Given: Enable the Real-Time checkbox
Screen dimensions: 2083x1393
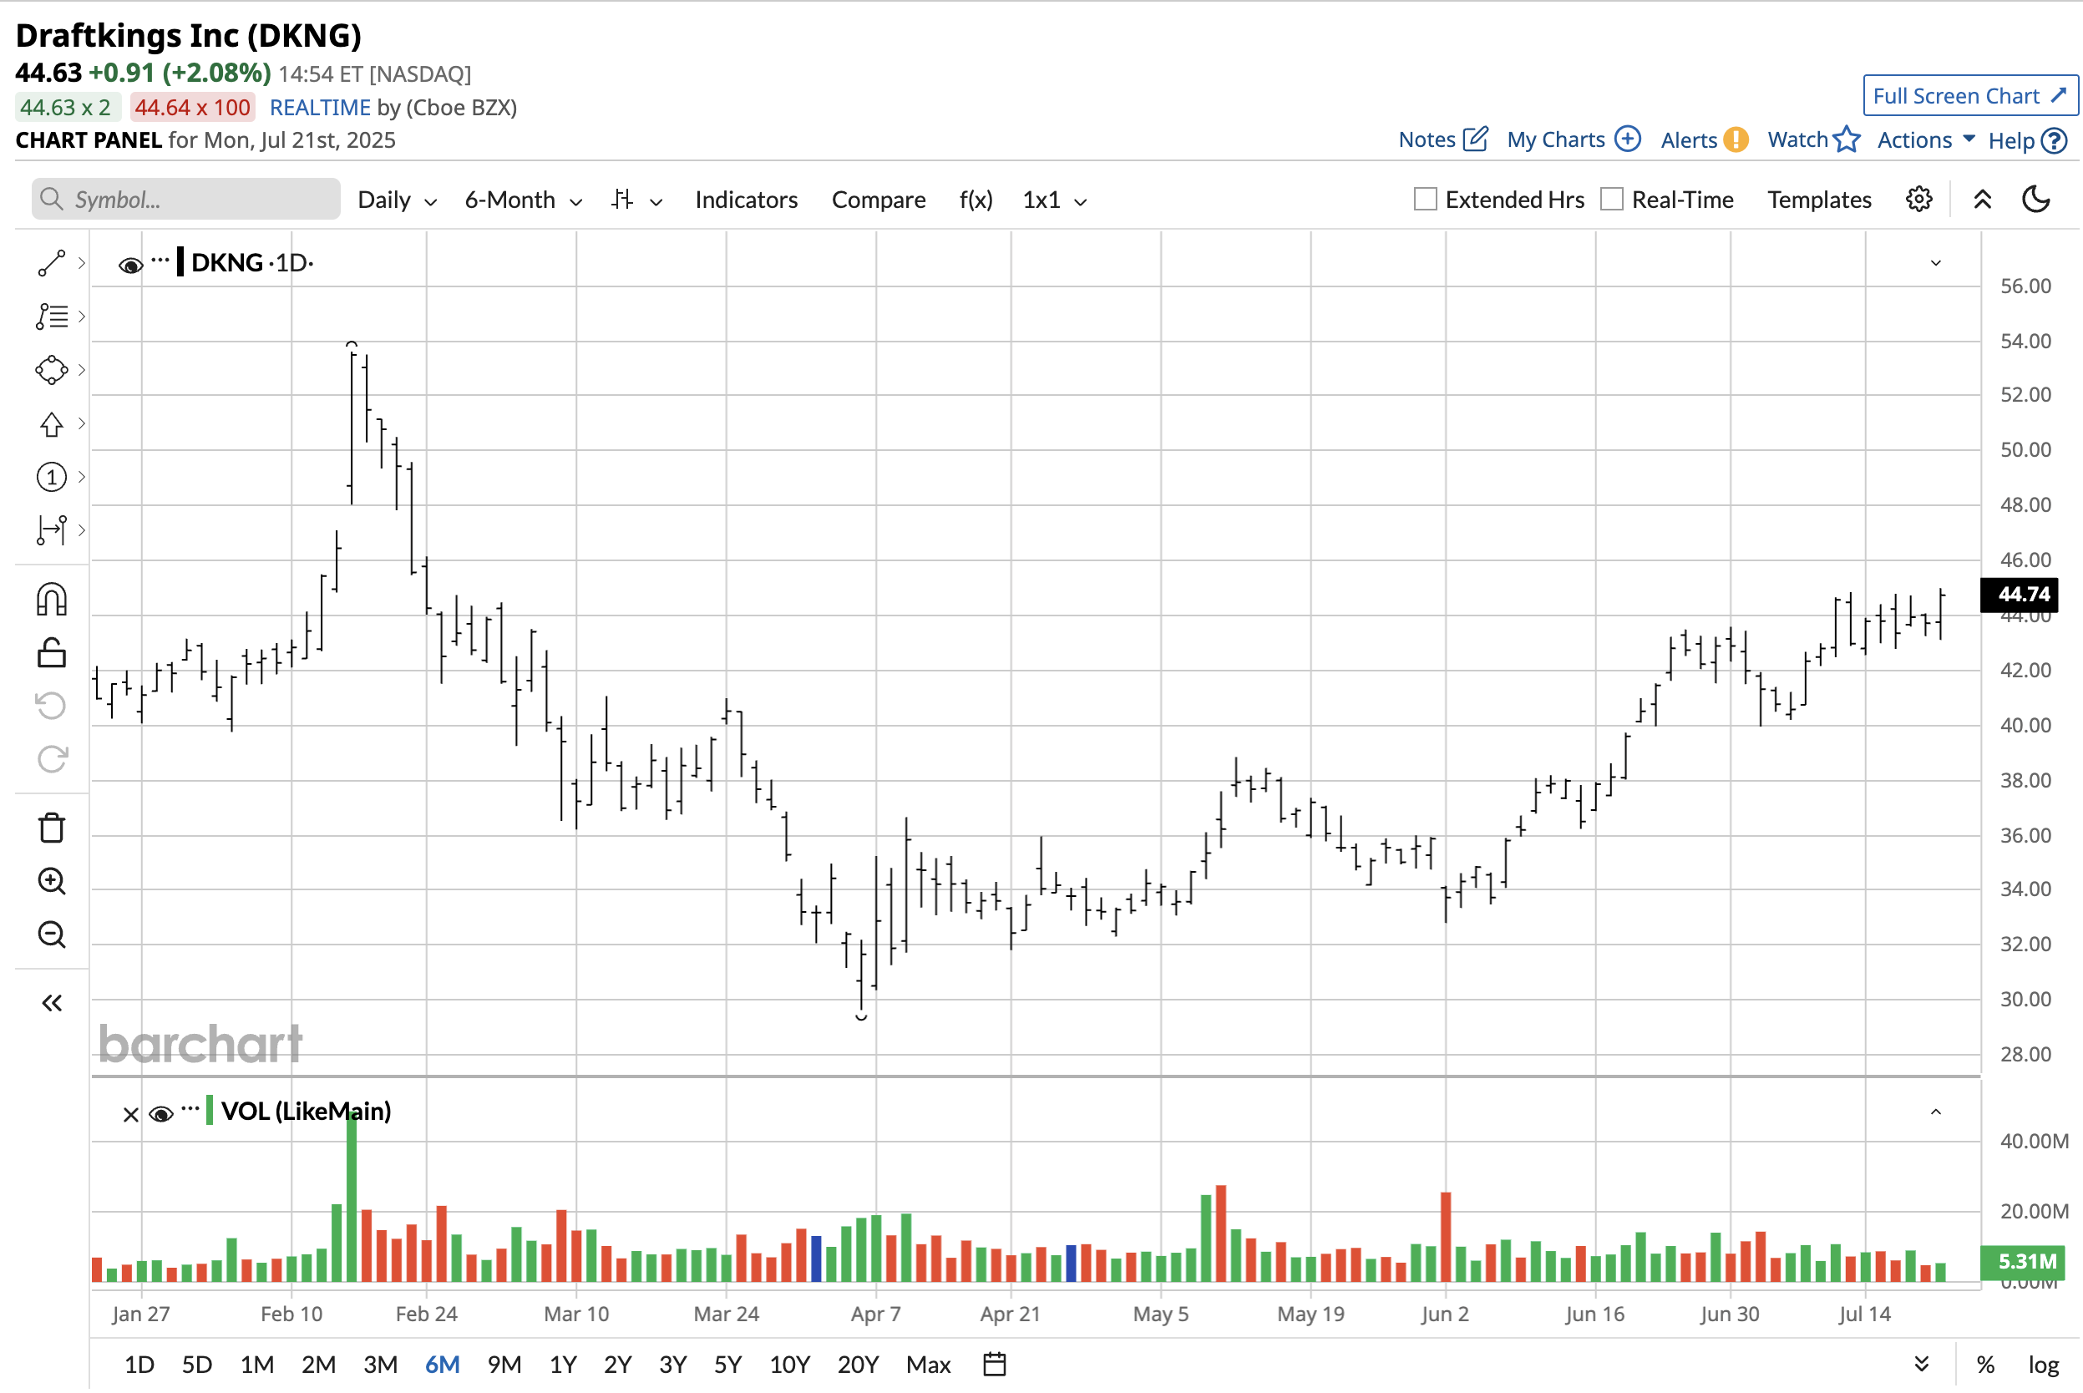Looking at the screenshot, I should pyautogui.click(x=1611, y=199).
